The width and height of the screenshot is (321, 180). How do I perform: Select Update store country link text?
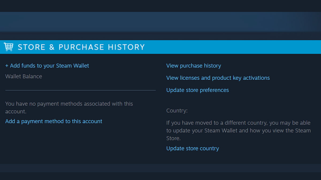tap(193, 148)
